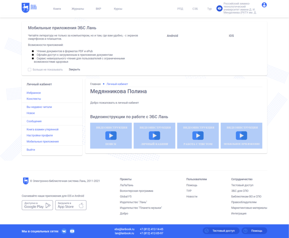Play the Личный кабинет video instruction
The width and height of the screenshot is (289, 238).
(x=154, y=135)
